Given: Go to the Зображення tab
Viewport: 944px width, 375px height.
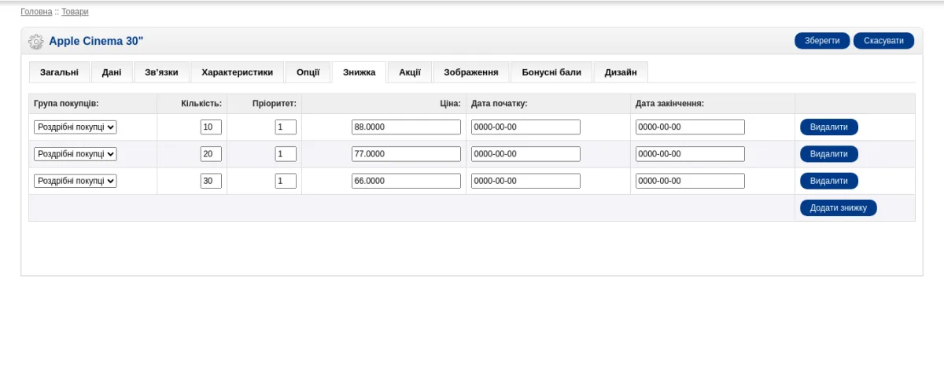Looking at the screenshot, I should [x=471, y=72].
